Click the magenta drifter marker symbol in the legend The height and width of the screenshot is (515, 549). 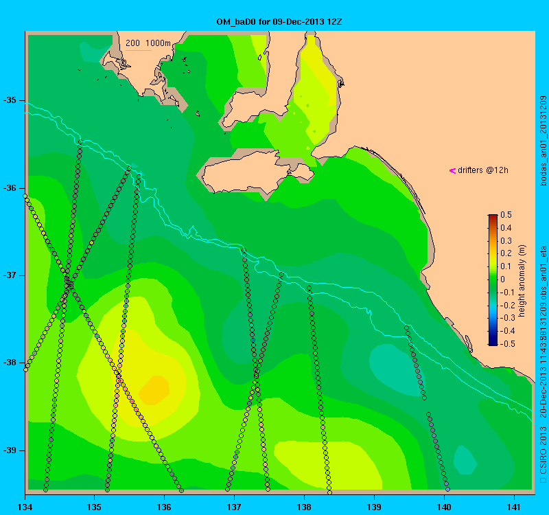452,170
